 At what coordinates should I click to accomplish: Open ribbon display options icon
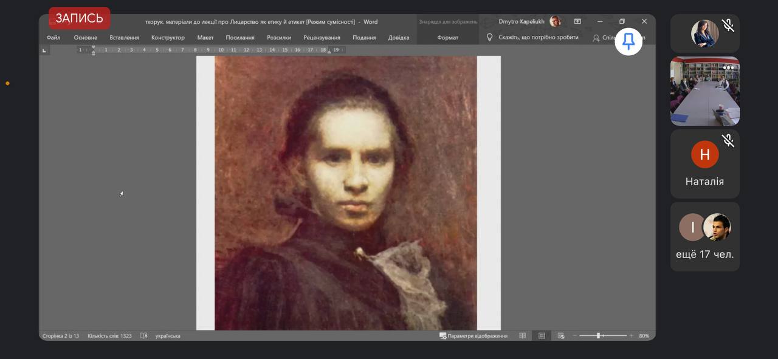[x=577, y=21]
